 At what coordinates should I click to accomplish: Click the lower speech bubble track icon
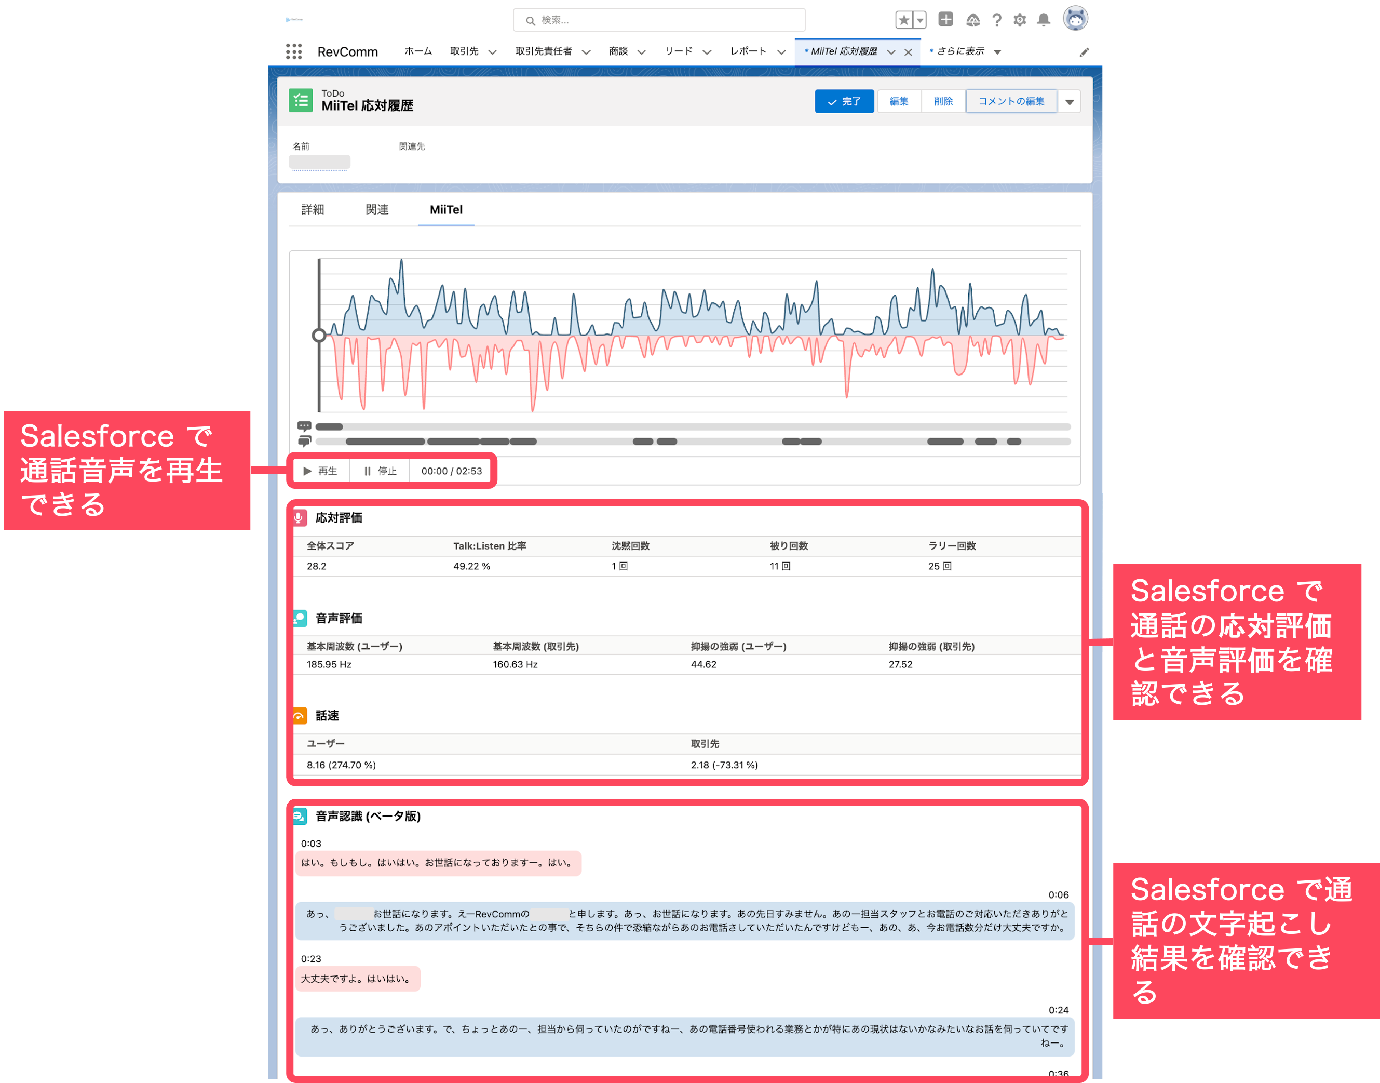pyautogui.click(x=304, y=442)
